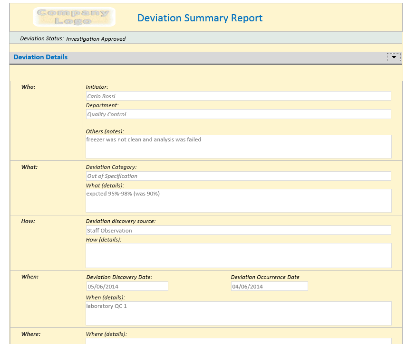Click the Who: row label
Screen dimensions: 407x344
tap(29, 87)
